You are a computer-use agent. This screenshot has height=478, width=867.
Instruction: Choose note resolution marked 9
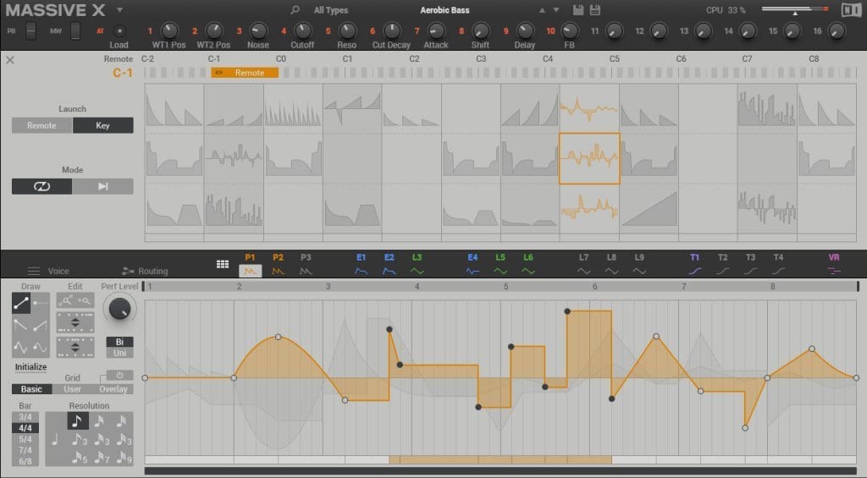click(x=123, y=458)
